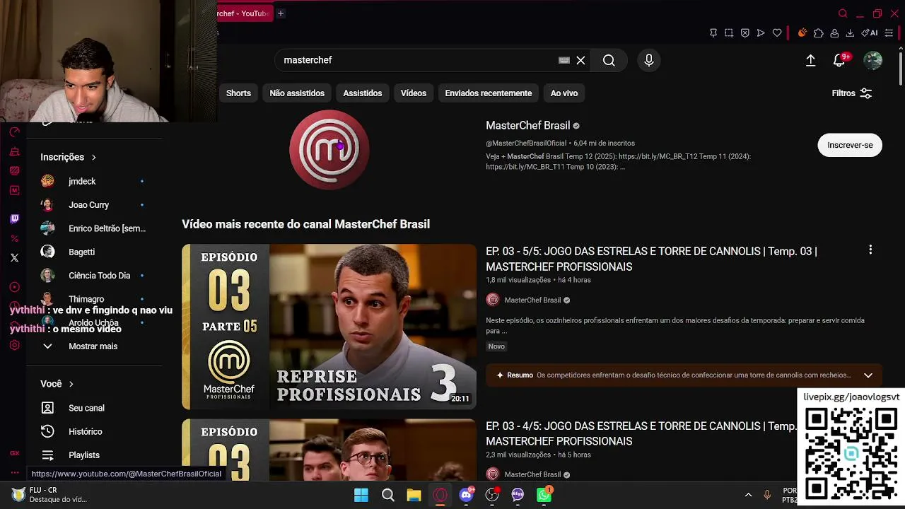This screenshot has height=509, width=905.
Task: Open X (Twitter) from the Opera sidebar
Action: tap(14, 258)
